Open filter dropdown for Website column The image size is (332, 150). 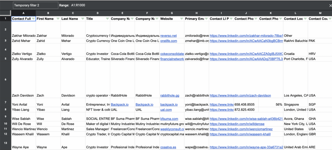click(181, 19)
